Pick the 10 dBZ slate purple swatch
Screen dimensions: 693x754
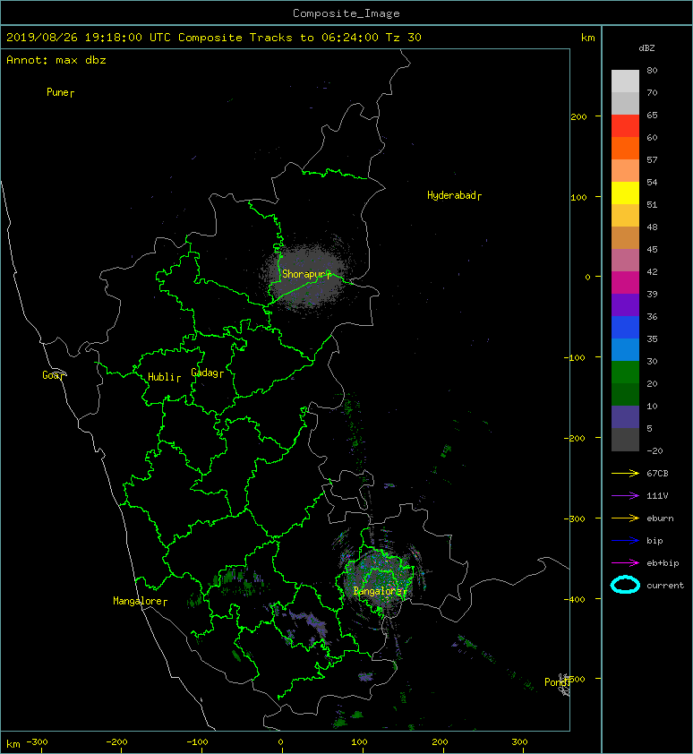[625, 417]
